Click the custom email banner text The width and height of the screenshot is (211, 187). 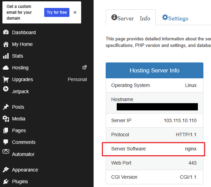pos(19,12)
